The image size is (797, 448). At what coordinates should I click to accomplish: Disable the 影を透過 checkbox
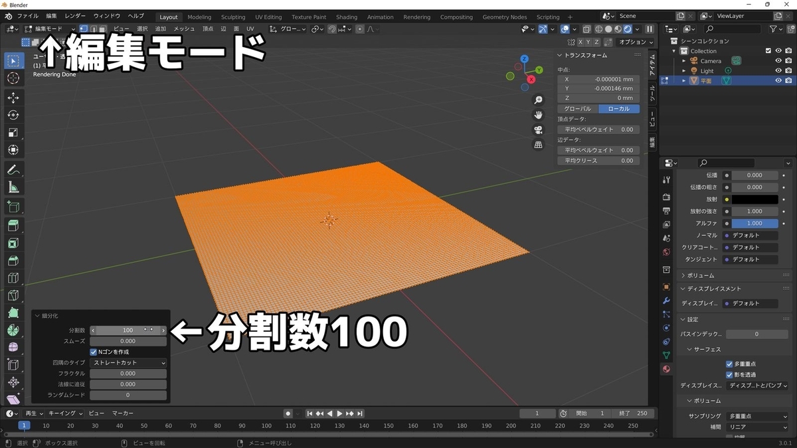[729, 374]
